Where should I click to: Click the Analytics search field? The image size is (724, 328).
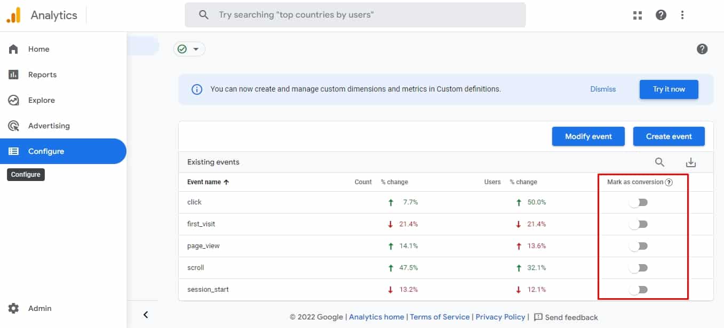click(x=355, y=15)
